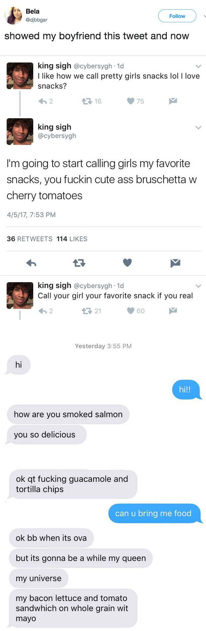Viewport: 206px width, 631px height.
Task: Retweet the bruschetta tweet with the large icon
Action: click(x=79, y=263)
